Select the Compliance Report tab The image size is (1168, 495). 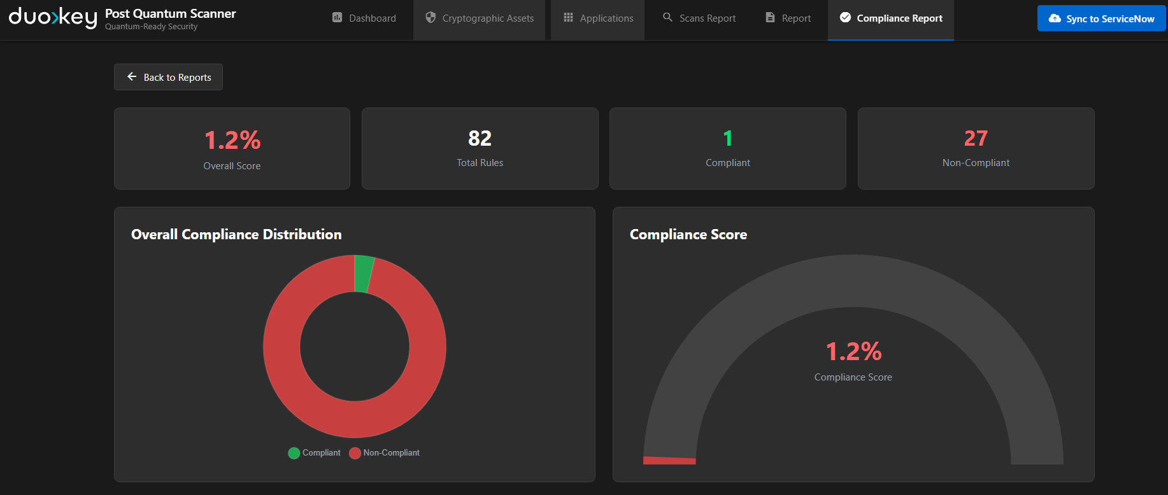891,18
